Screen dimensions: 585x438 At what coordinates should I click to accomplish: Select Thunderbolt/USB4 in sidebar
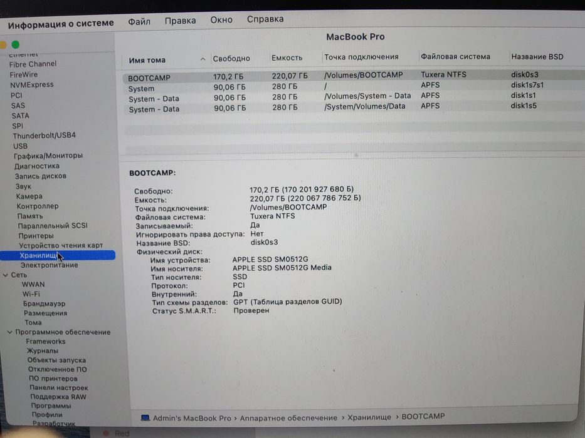coord(44,136)
